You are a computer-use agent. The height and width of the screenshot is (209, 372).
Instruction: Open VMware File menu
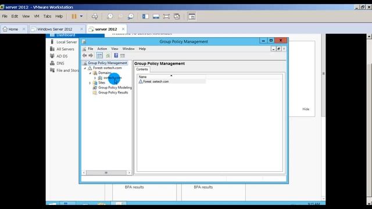(5, 16)
